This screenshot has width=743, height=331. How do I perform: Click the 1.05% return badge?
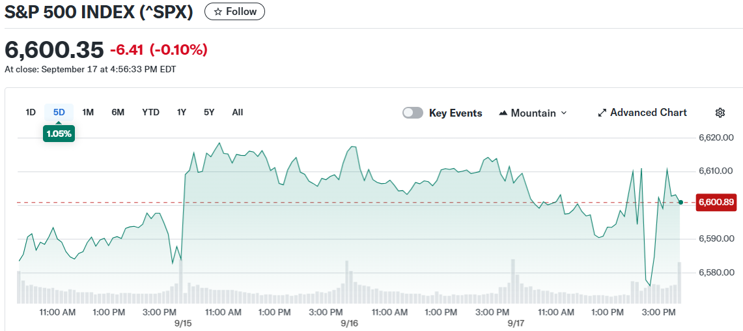(x=59, y=134)
